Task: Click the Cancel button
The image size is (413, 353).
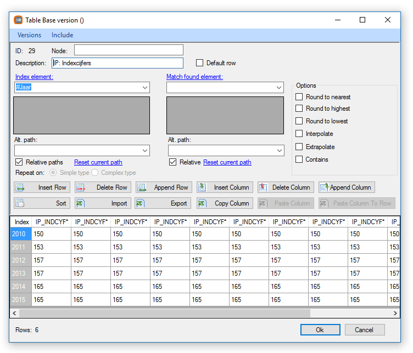Action: (x=365, y=329)
